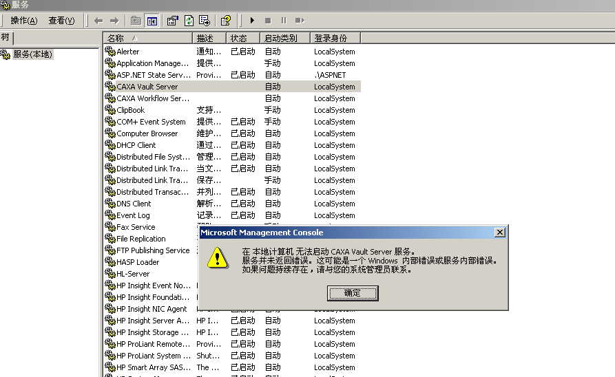The width and height of the screenshot is (615, 377).
Task: Select the COM+ Event System service
Action: pyautogui.click(x=151, y=122)
